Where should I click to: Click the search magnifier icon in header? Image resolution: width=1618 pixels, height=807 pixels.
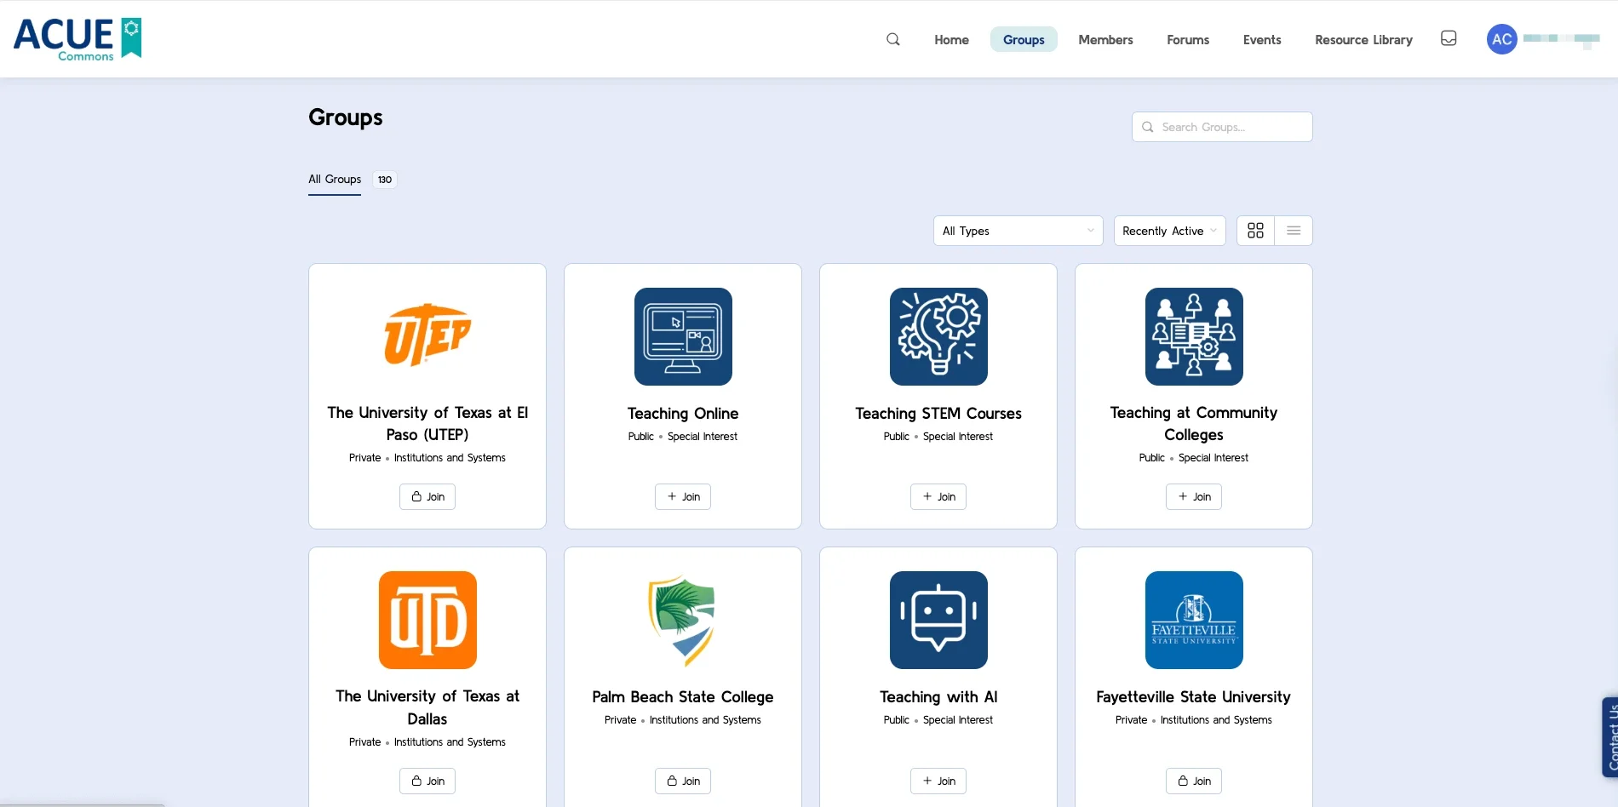[x=892, y=39]
